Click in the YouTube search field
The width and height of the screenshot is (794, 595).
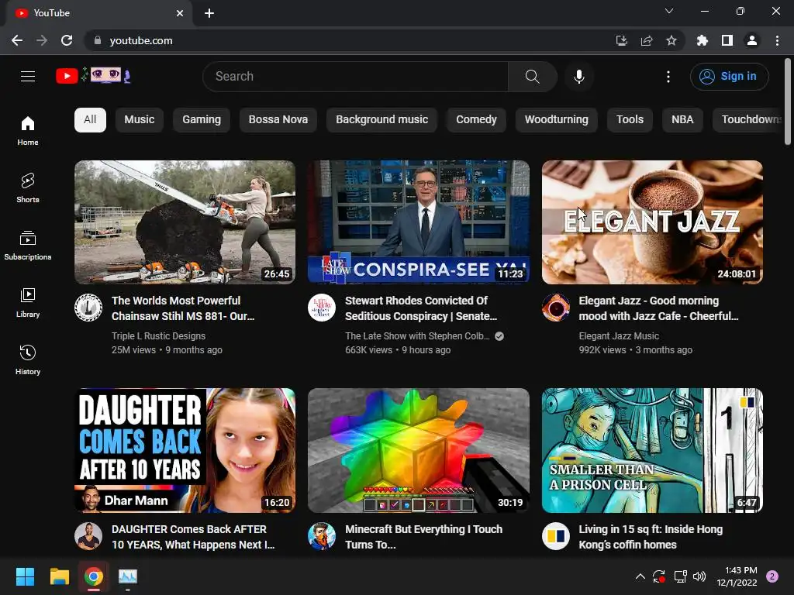point(355,77)
